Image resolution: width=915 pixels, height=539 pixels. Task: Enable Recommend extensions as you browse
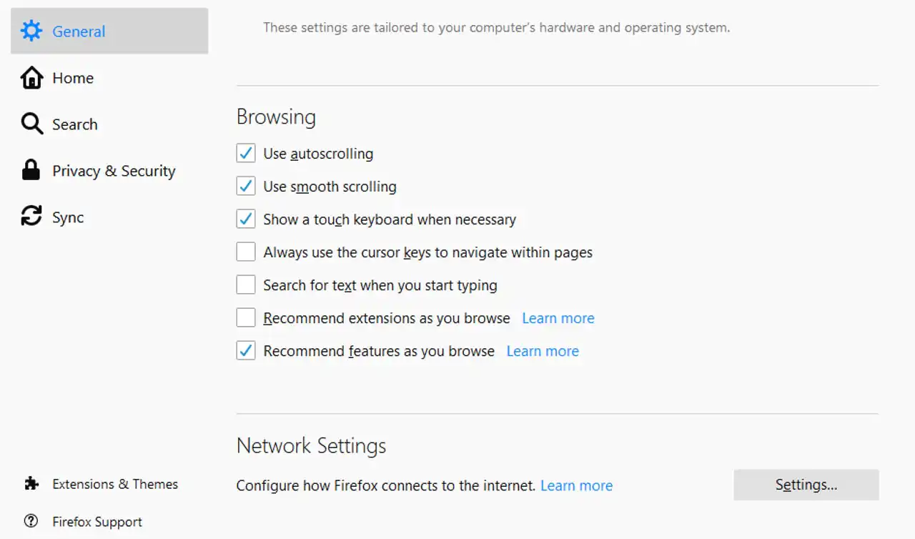(245, 317)
